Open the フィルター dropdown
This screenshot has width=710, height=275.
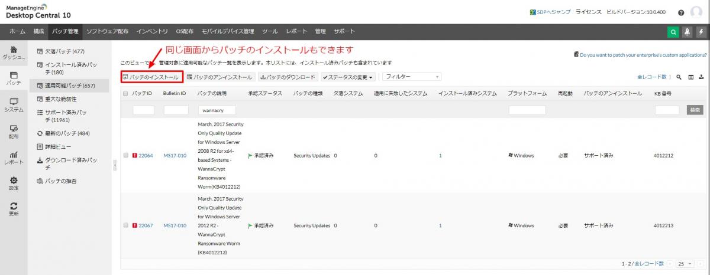[411, 77]
